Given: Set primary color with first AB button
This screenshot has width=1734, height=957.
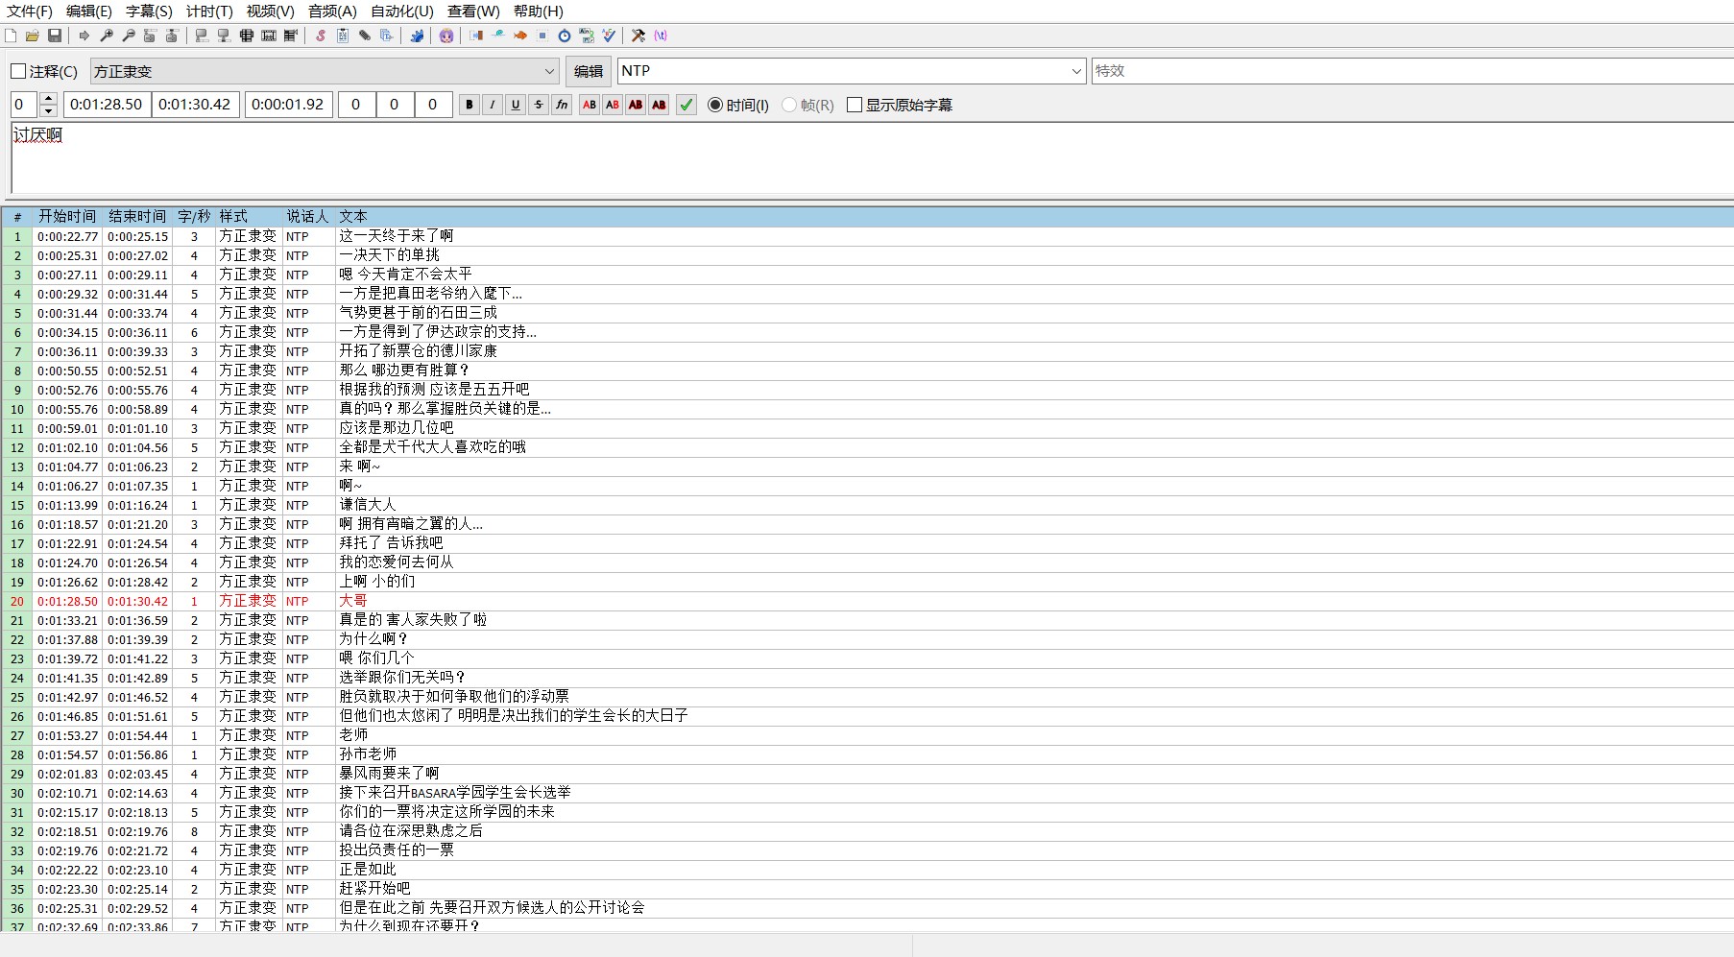Looking at the screenshot, I should pos(590,105).
